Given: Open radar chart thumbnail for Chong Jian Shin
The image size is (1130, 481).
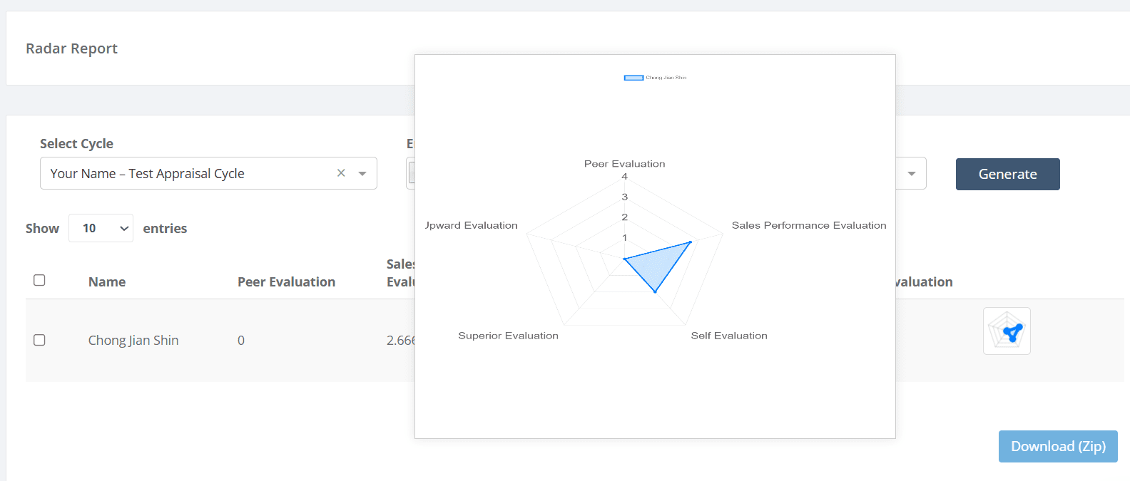Looking at the screenshot, I should tap(1007, 331).
